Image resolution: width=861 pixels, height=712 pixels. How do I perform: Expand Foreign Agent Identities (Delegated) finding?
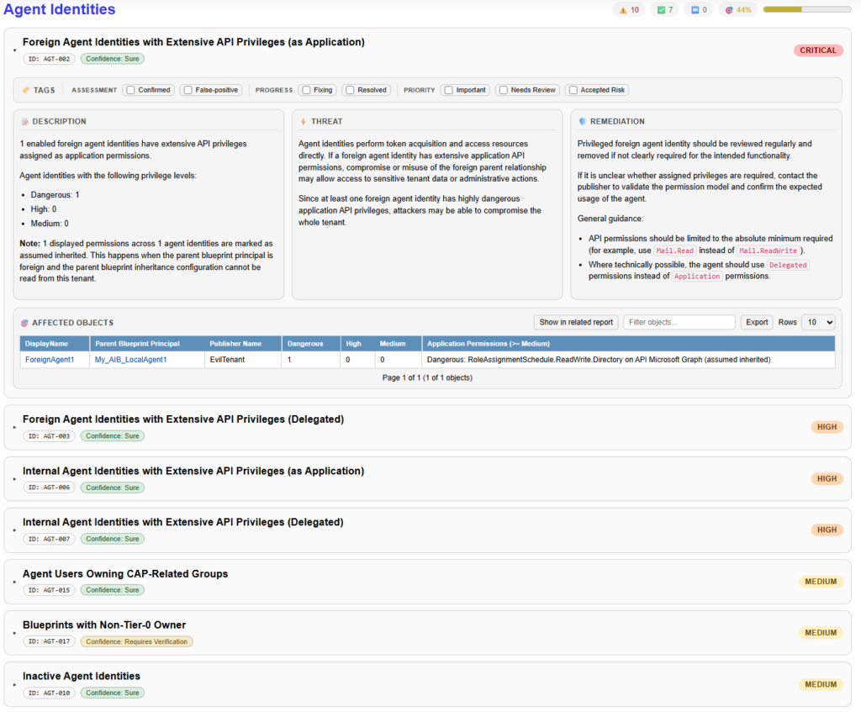click(14, 428)
